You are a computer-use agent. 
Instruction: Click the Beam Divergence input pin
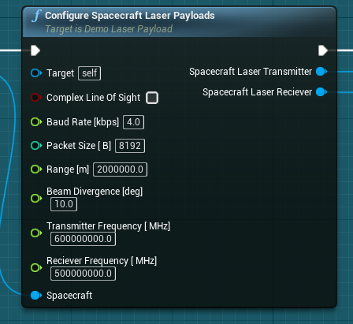[x=36, y=198]
